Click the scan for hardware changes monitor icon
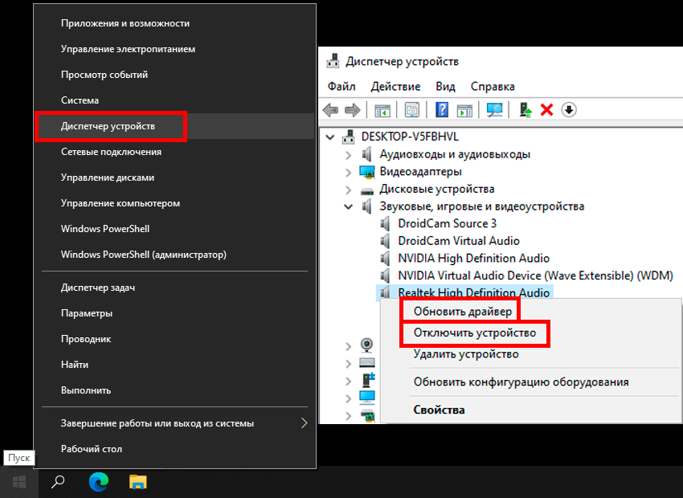This screenshot has width=683, height=498. click(495, 110)
